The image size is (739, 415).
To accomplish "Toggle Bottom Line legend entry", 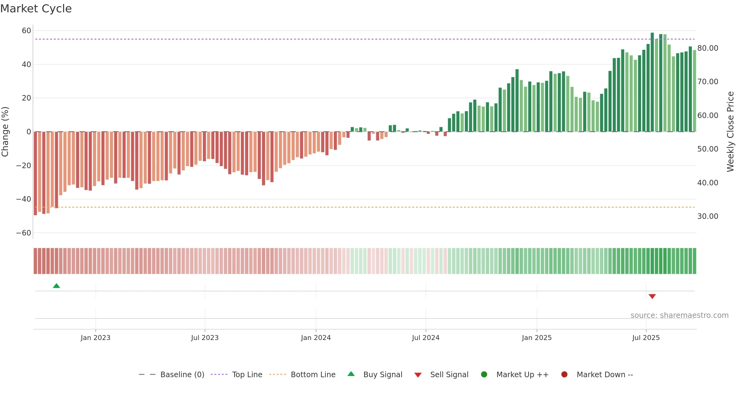I will (302, 374).
